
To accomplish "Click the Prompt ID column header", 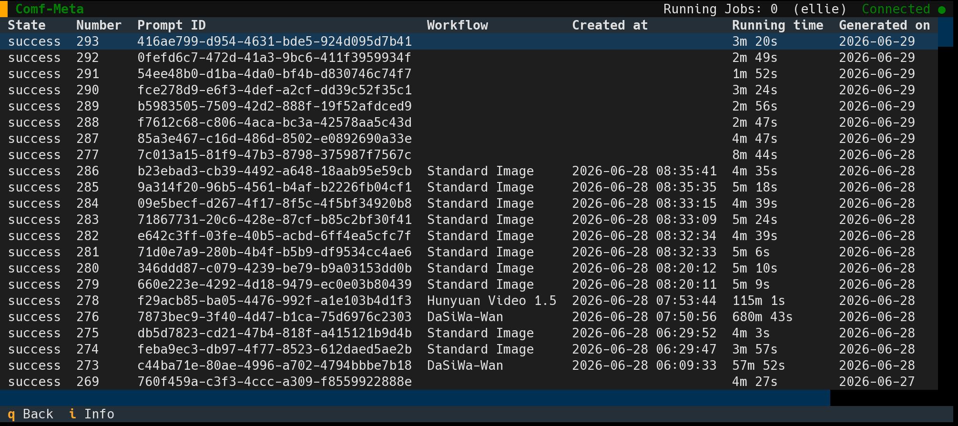I will coord(172,25).
